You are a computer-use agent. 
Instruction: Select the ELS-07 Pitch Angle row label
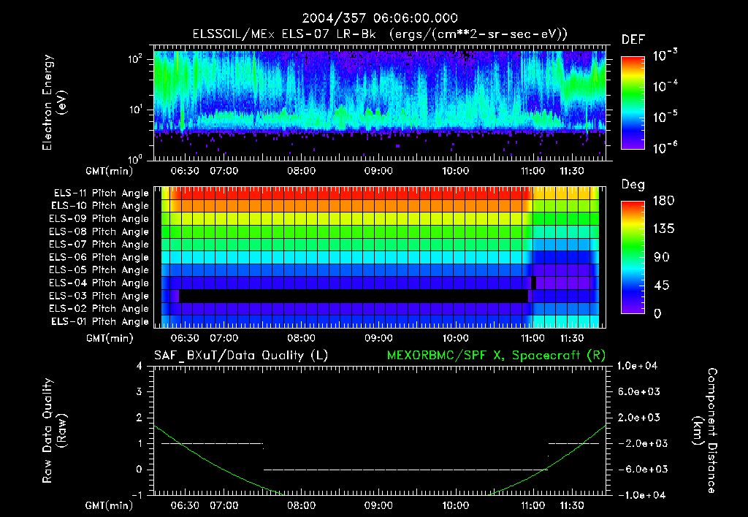[x=99, y=244]
